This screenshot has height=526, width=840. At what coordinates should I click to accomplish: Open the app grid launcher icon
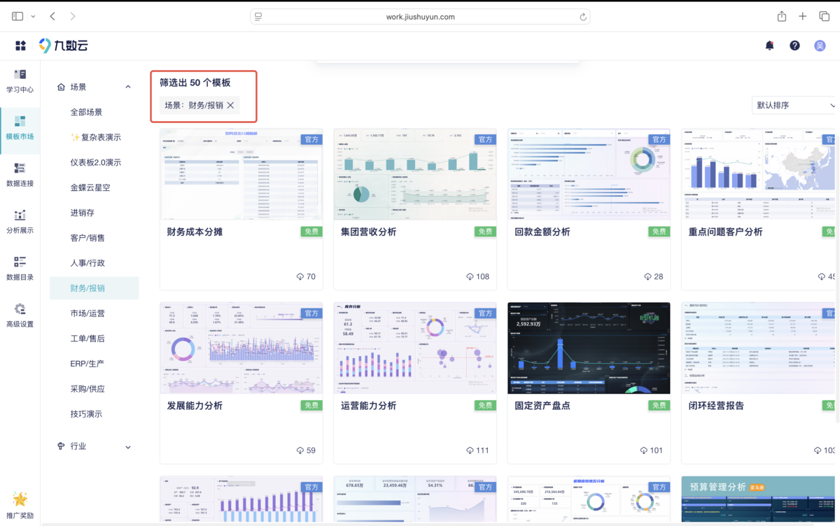pyautogui.click(x=20, y=45)
